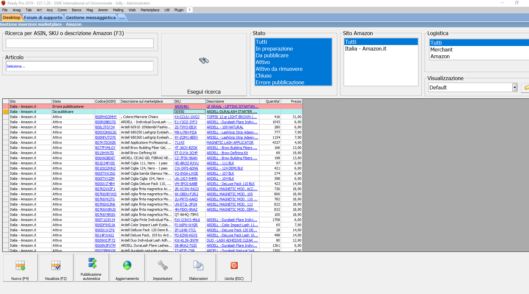Select 'Amazon' in Logistica list

click(479, 56)
